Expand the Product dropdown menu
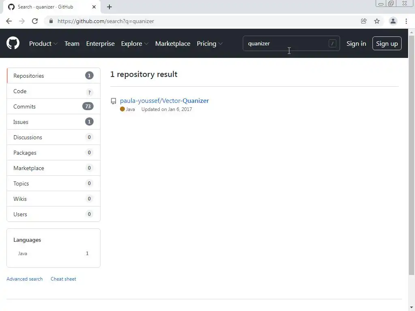The image size is (415, 311). tap(43, 44)
